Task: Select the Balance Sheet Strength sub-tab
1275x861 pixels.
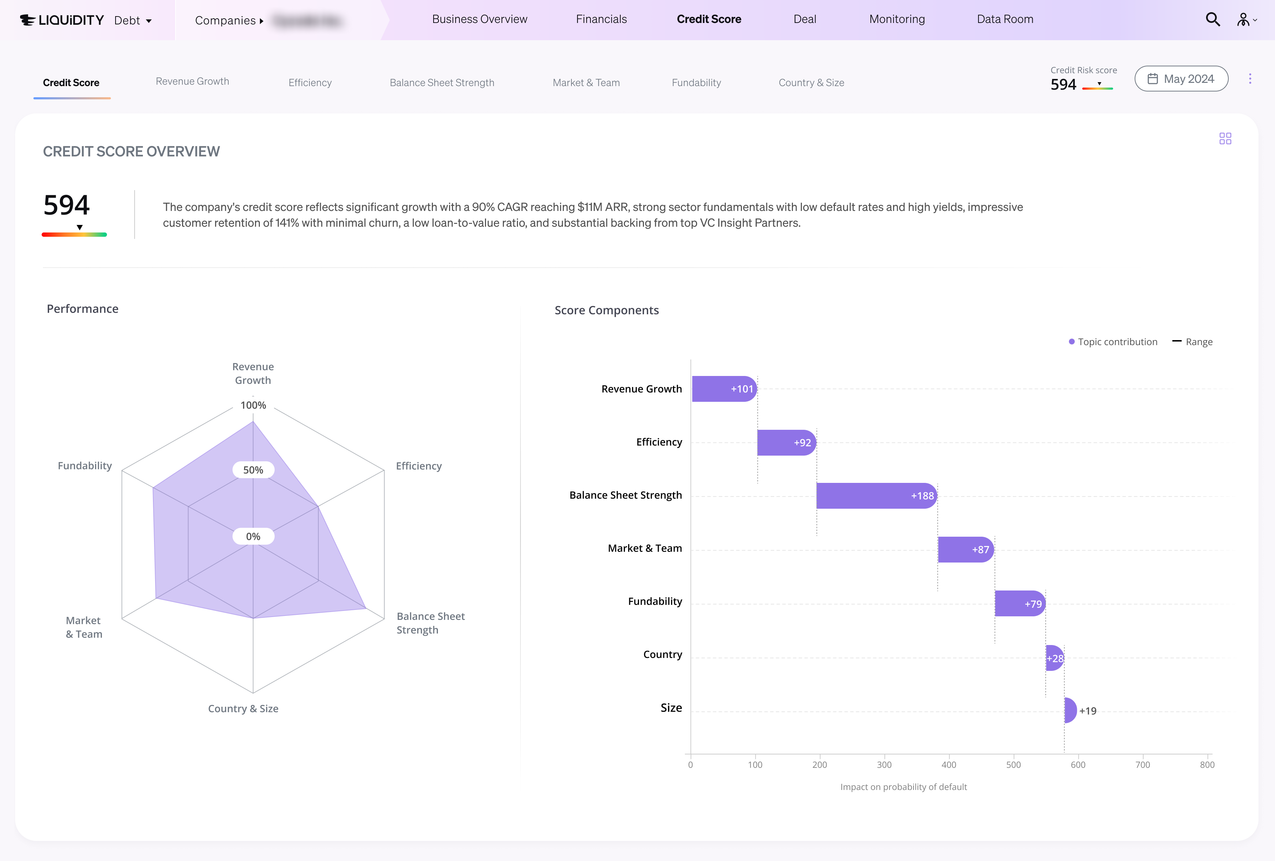Action: 442,83
